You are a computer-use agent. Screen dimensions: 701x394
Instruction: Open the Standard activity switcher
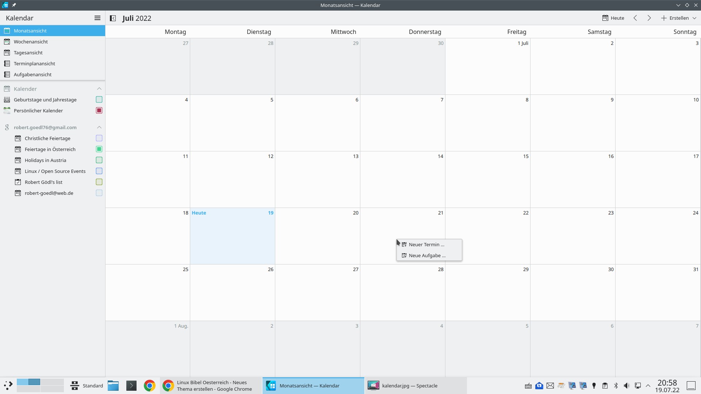87,386
